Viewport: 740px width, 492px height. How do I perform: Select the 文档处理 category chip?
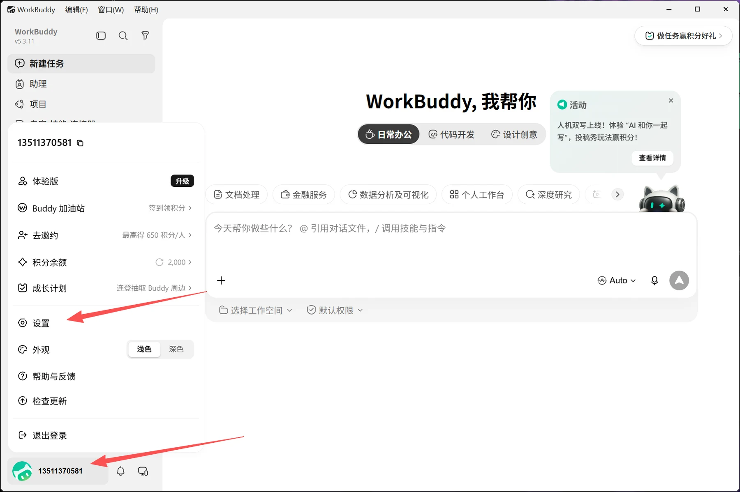click(237, 195)
